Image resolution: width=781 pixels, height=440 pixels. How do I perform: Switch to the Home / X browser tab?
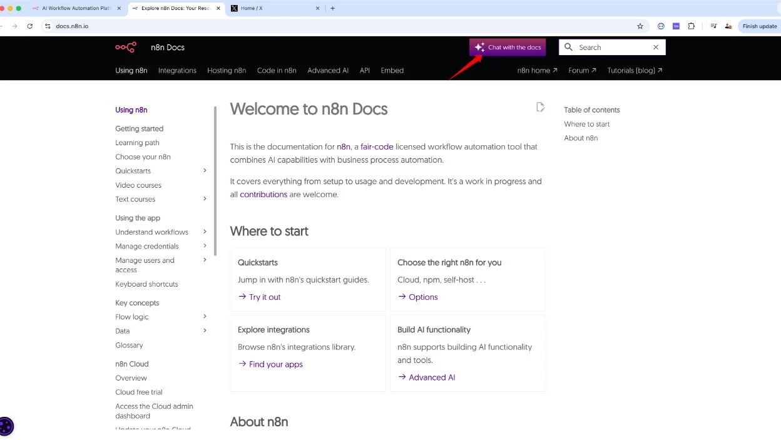pyautogui.click(x=275, y=8)
